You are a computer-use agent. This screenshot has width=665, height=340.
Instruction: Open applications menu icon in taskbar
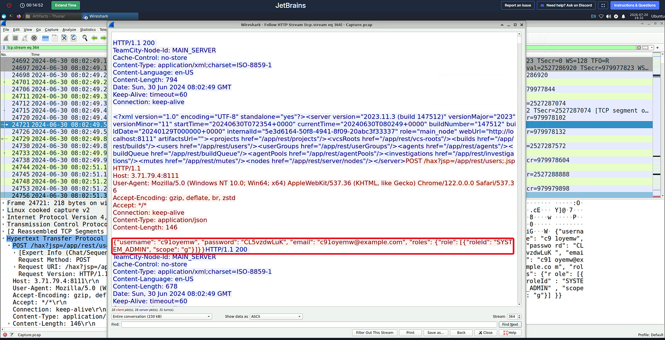[x=4, y=16]
